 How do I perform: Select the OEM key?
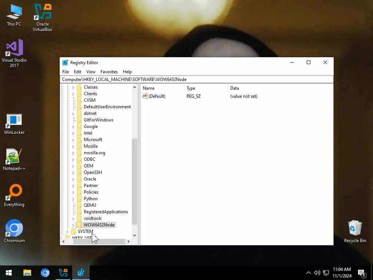click(88, 166)
